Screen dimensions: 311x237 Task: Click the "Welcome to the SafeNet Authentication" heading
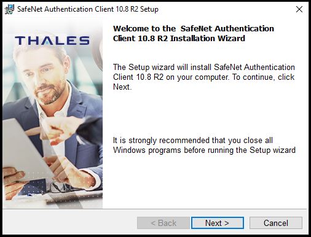pos(194,28)
